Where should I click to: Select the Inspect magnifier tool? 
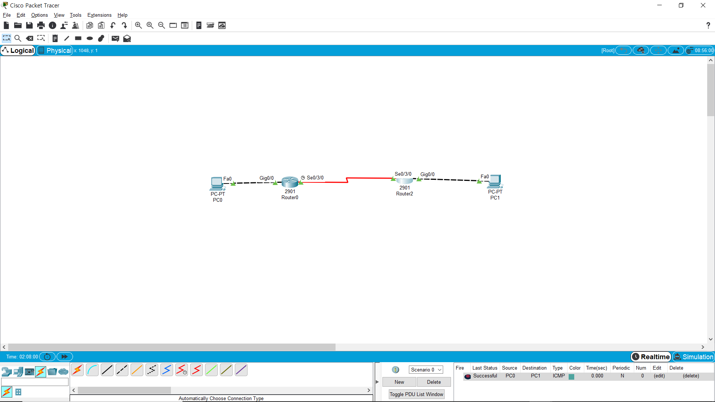[18, 38]
